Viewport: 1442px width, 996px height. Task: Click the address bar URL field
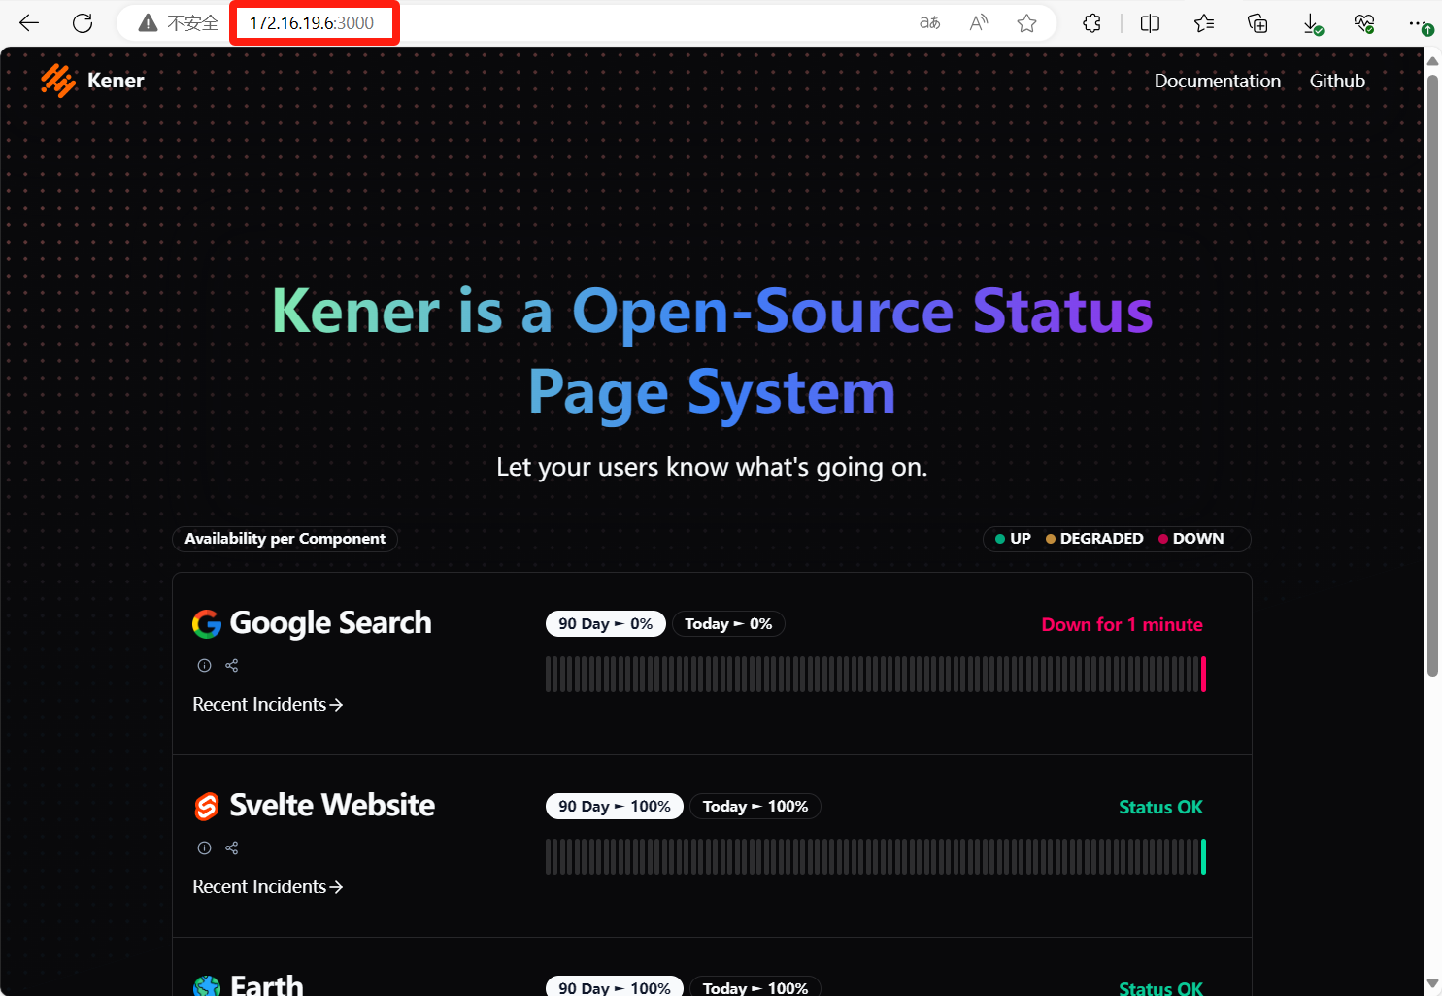311,23
